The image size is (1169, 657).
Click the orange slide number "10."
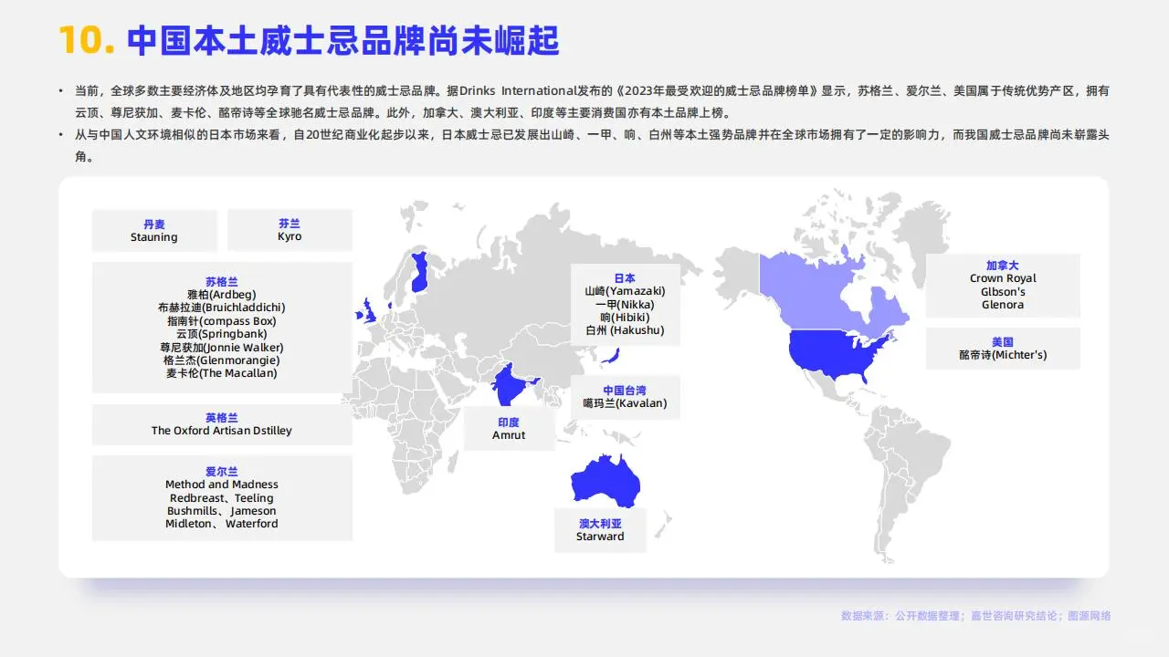point(87,40)
